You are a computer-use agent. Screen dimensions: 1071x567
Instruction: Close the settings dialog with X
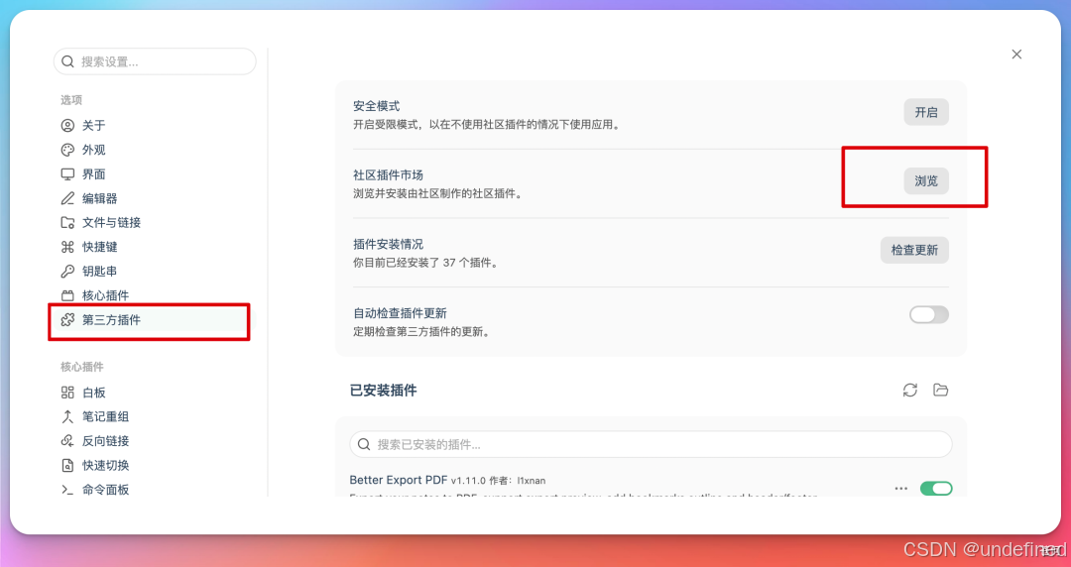[x=1016, y=54]
